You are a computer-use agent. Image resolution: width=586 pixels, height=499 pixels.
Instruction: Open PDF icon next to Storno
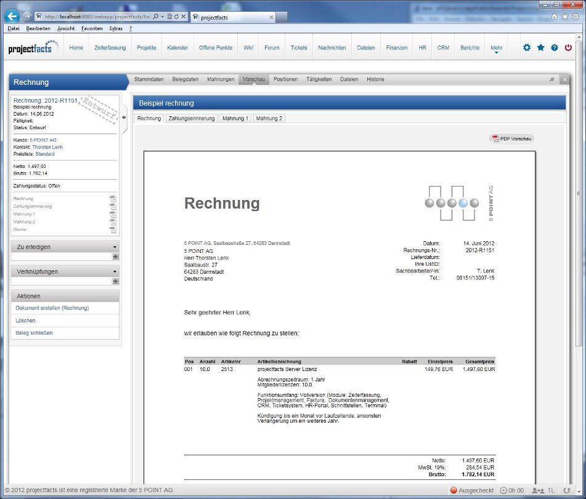113,230
